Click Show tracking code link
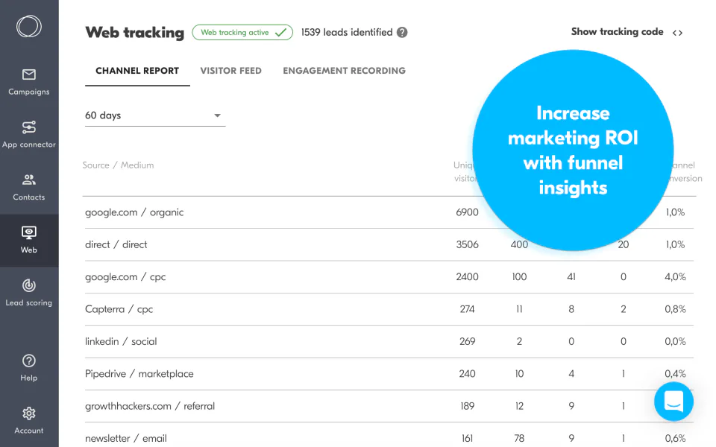Screen dimensions: 716x447 coord(617,32)
